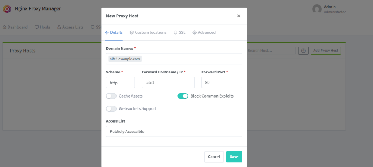Enable the Cache Assets toggle
Viewport: 373px width, 167px height.
pyautogui.click(x=111, y=96)
